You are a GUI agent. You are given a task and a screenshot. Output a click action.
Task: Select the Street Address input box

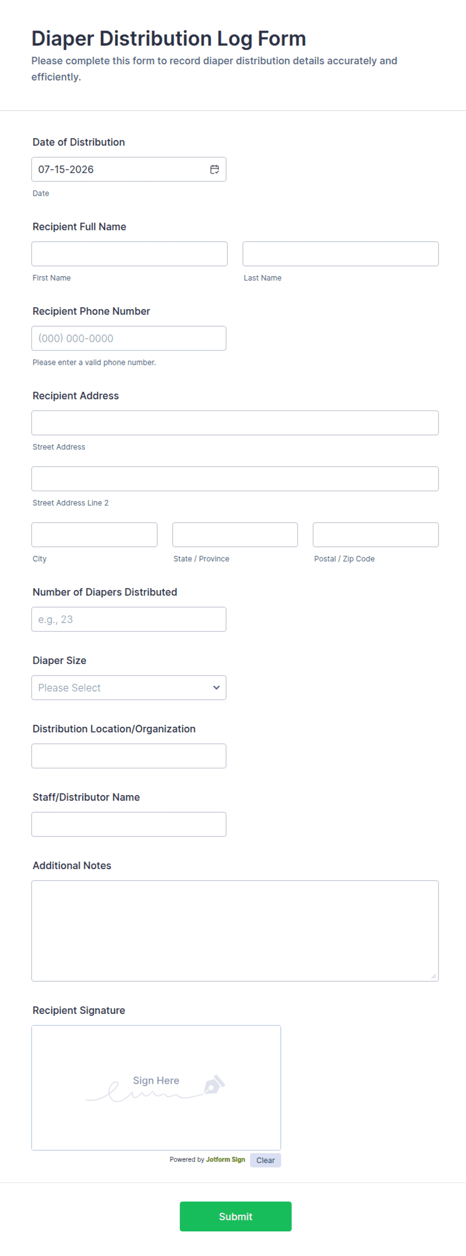pos(235,423)
